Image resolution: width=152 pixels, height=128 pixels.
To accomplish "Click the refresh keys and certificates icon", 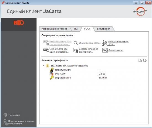I will click(145, 60).
